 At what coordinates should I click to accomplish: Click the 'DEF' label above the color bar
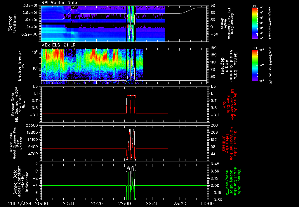pyautogui.click(x=255, y=48)
